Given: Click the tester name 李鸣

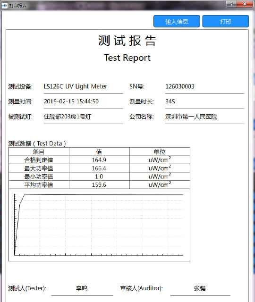Looking at the screenshot, I should coord(82,288).
